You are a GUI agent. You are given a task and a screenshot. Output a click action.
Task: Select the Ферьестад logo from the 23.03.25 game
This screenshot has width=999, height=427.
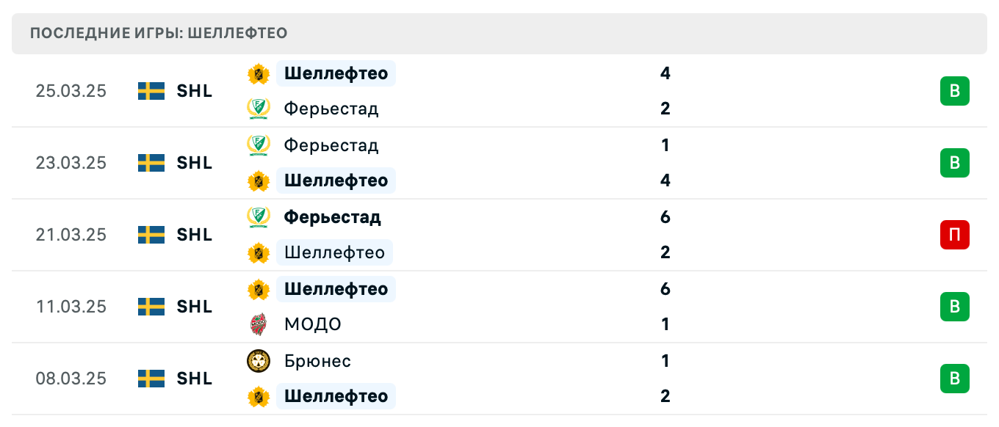point(259,145)
